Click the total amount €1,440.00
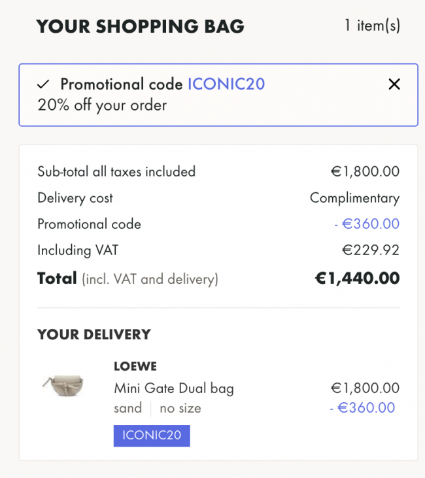The width and height of the screenshot is (425, 478). 357,279
